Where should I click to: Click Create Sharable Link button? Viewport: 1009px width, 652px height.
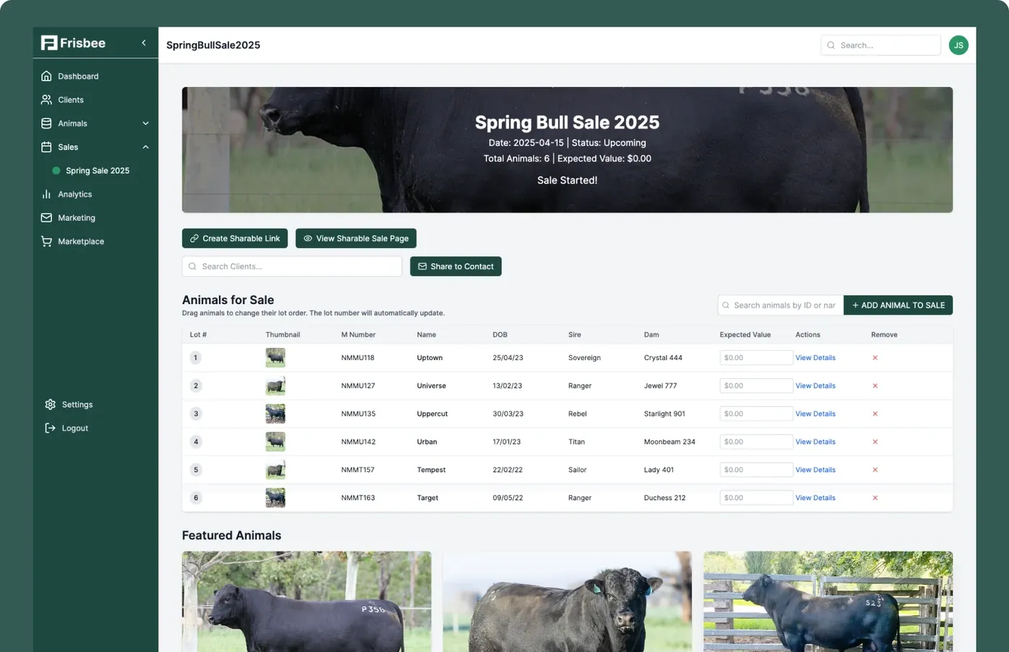[x=235, y=238]
